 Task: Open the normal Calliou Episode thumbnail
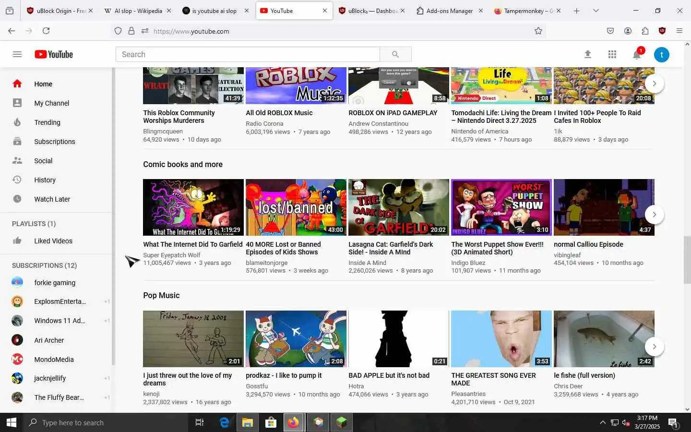604,207
